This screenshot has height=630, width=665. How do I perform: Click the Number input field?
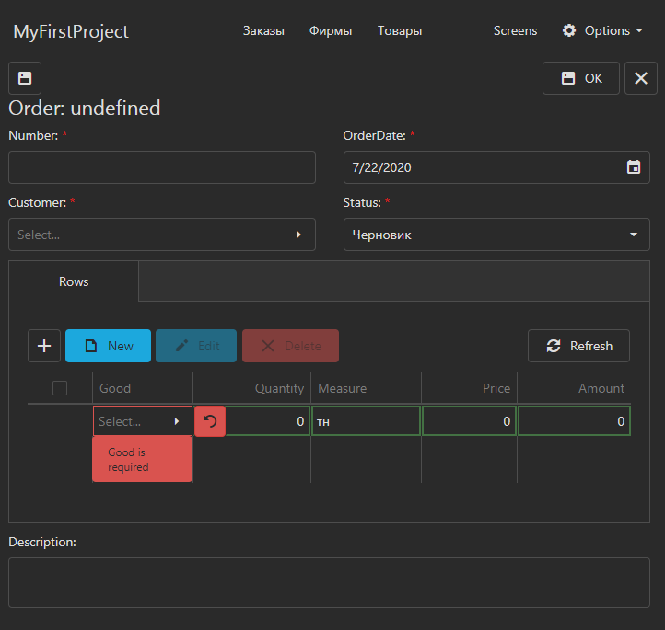(x=162, y=167)
